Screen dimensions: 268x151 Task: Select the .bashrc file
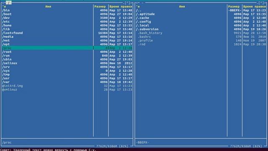(201, 36)
